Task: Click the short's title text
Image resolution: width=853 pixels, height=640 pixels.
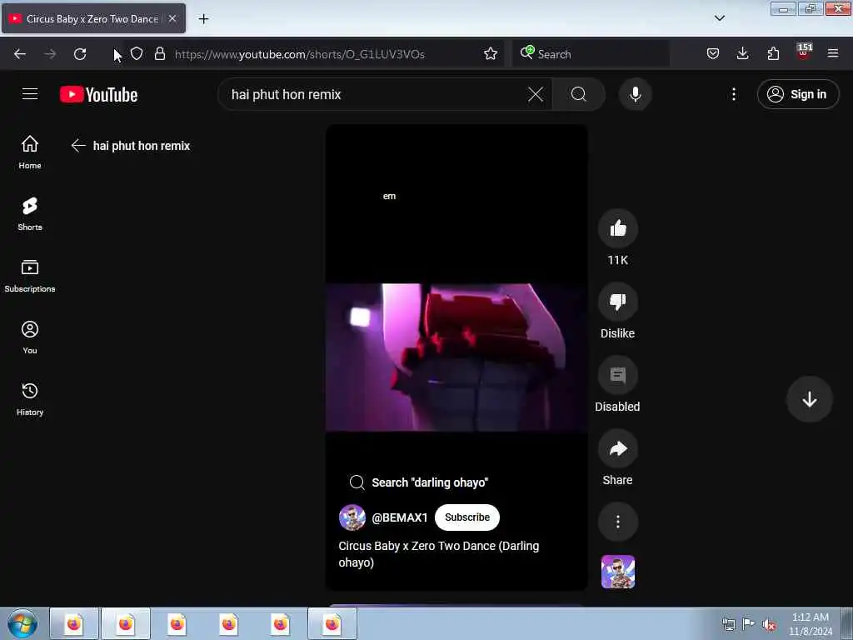Action: pyautogui.click(x=438, y=554)
